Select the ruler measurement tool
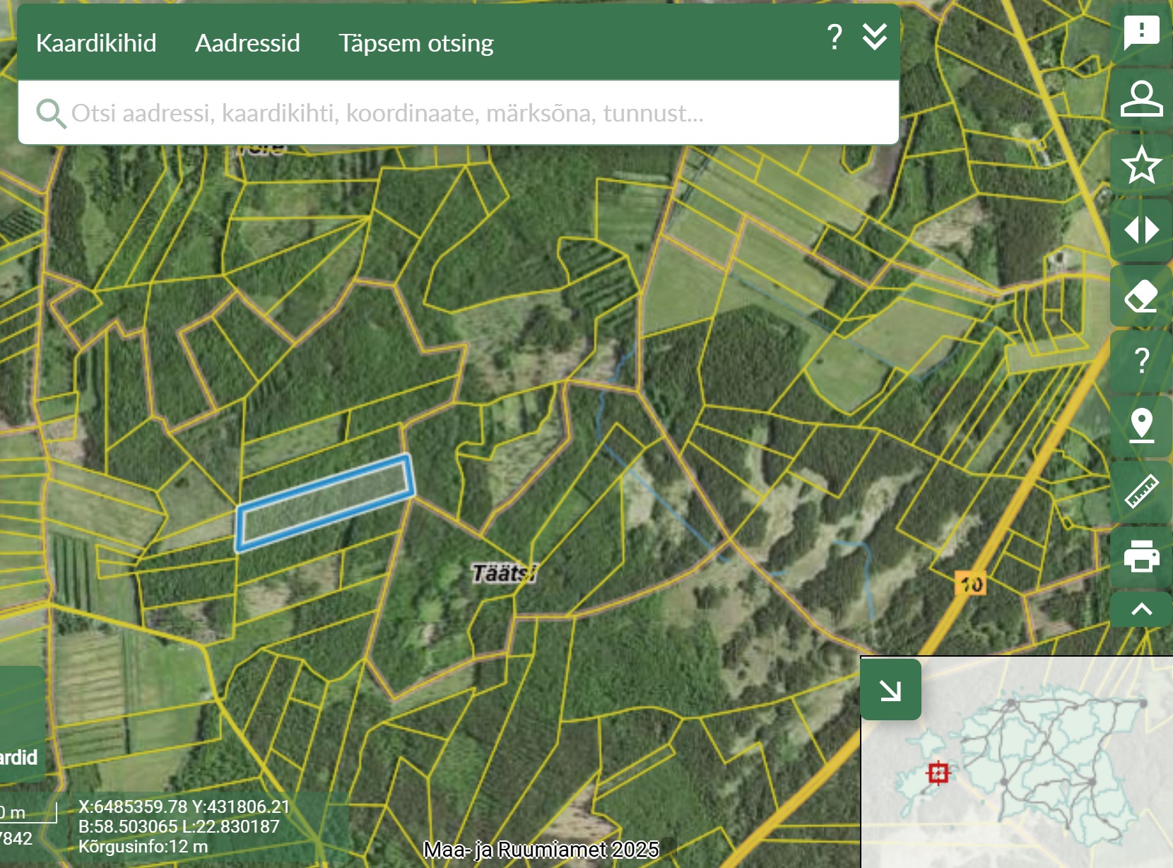This screenshot has width=1173, height=868. click(x=1141, y=491)
